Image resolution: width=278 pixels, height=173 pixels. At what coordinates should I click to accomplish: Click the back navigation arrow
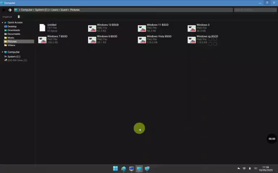pyautogui.click(x=4, y=10)
